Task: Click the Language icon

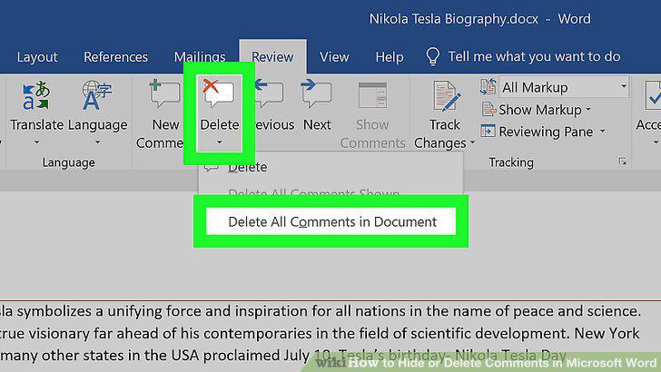Action: pyautogui.click(x=97, y=95)
